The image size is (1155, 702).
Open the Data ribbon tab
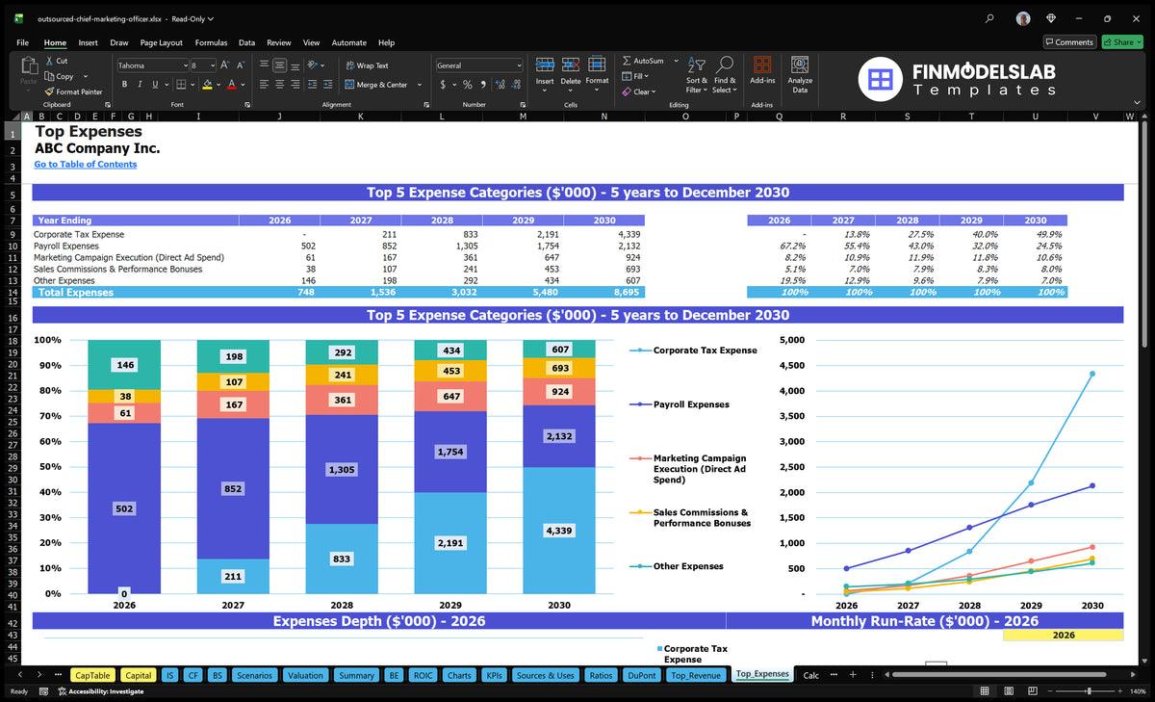(x=246, y=42)
